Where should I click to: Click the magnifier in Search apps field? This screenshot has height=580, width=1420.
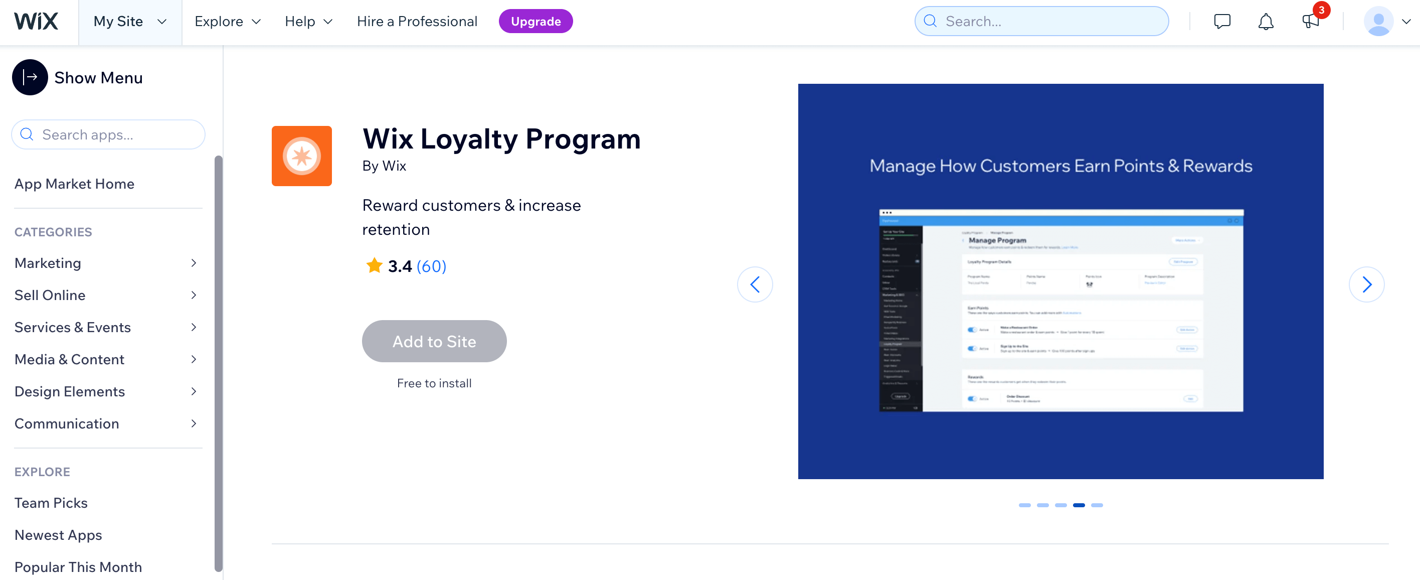pos(27,134)
